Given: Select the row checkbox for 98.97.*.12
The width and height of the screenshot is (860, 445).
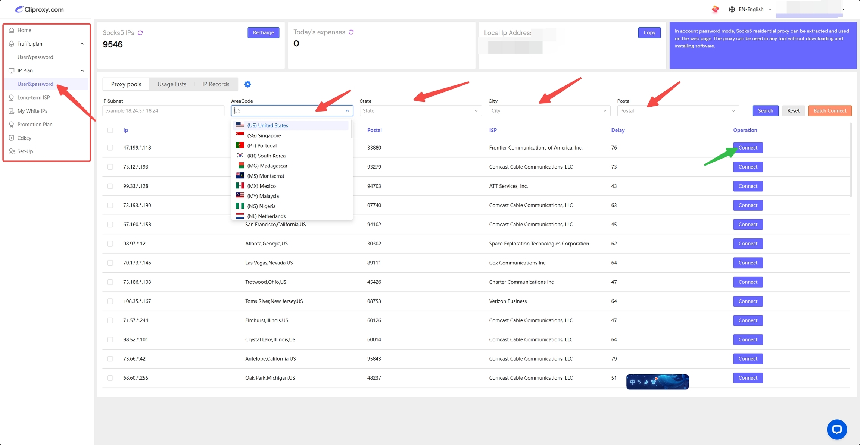Looking at the screenshot, I should (110, 244).
